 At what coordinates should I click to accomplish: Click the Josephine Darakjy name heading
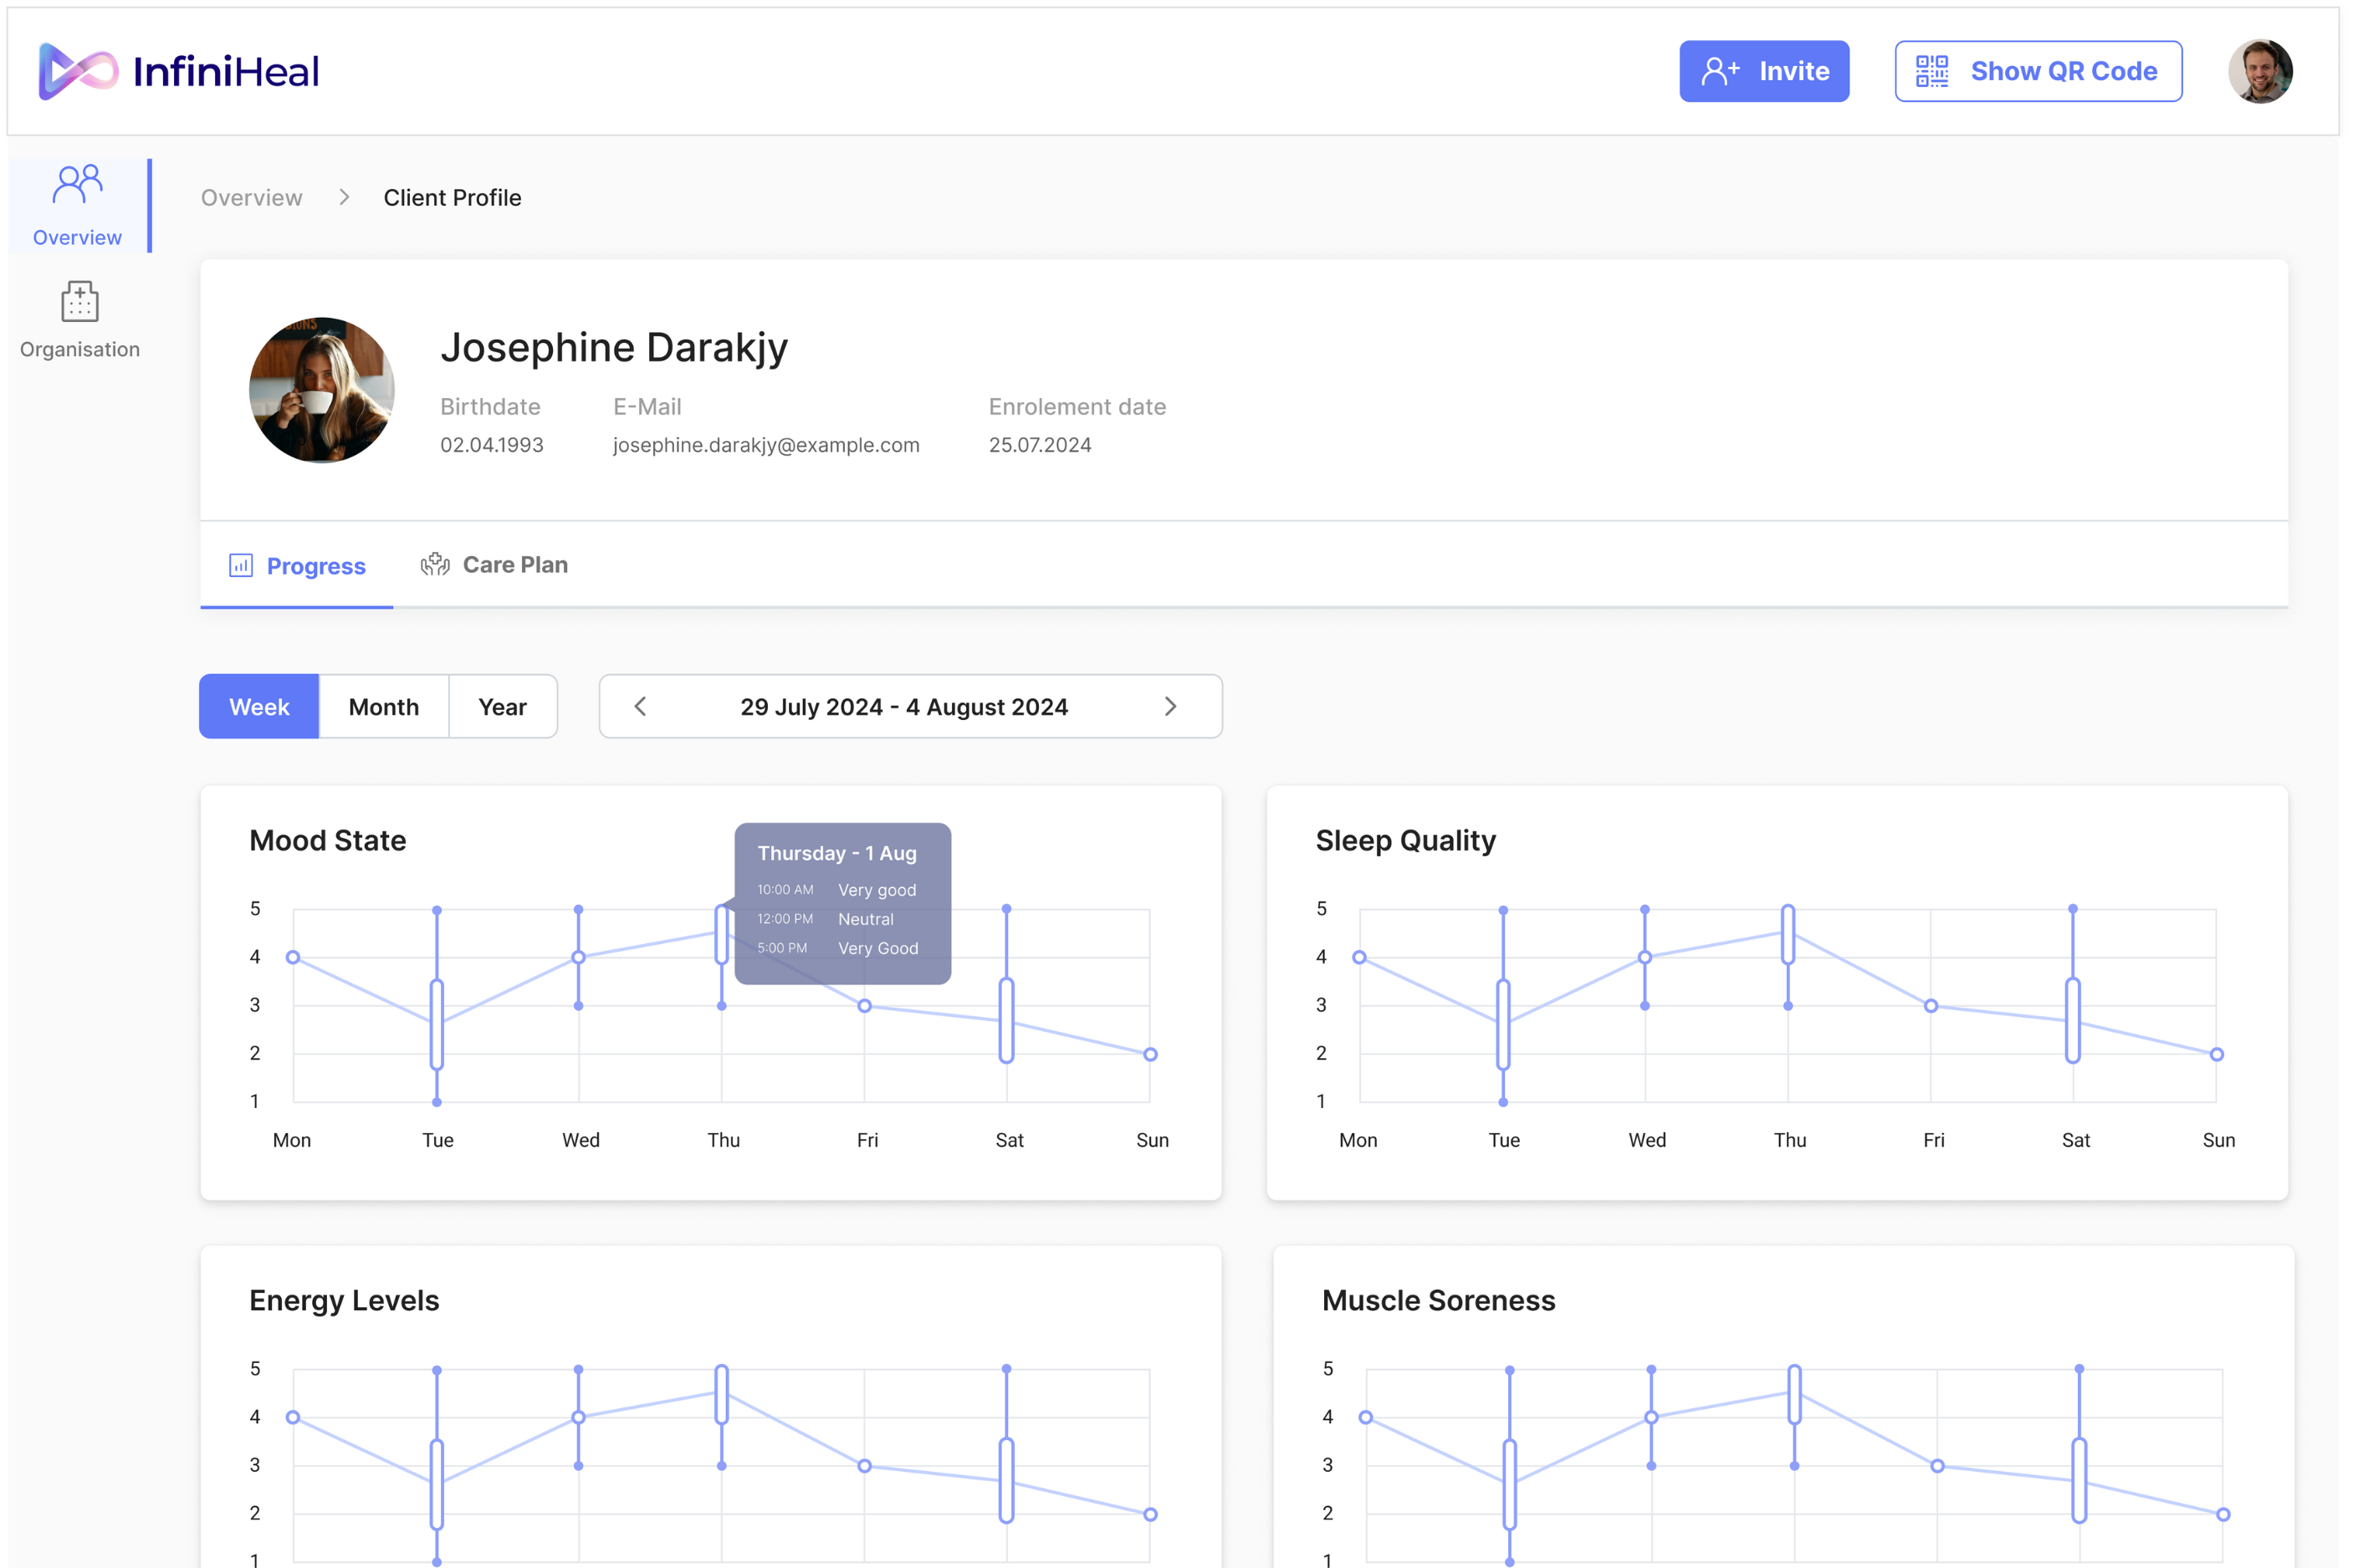614,348
